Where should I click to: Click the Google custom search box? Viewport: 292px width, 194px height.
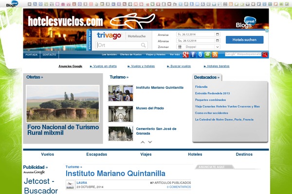243,54
